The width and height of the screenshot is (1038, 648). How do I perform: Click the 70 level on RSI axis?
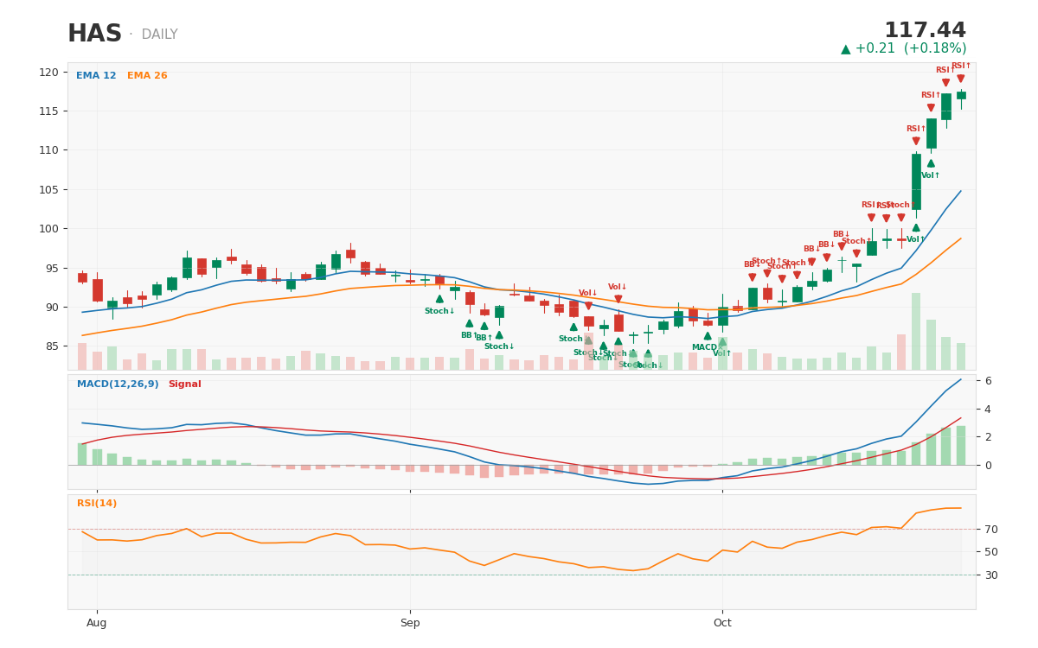pos(991,529)
